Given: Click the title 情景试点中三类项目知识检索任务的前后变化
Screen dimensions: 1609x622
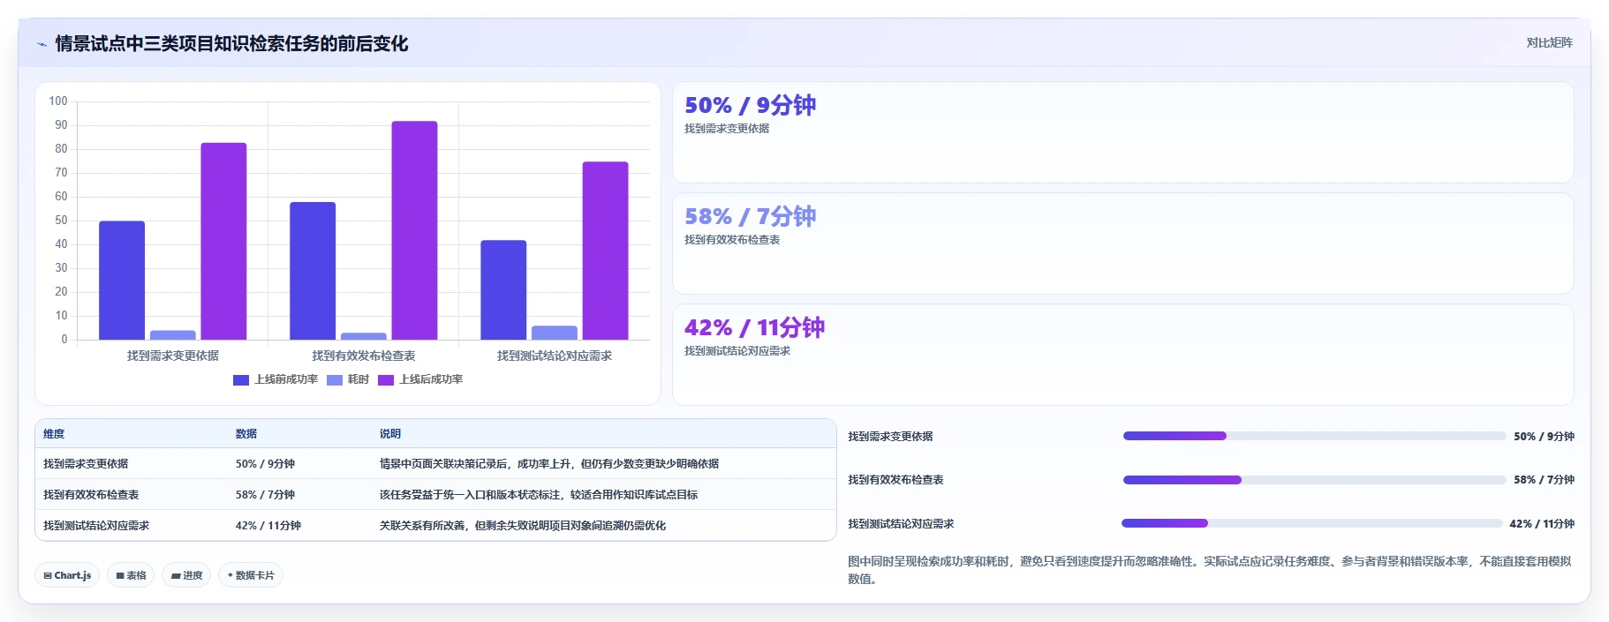Looking at the screenshot, I should 231,44.
